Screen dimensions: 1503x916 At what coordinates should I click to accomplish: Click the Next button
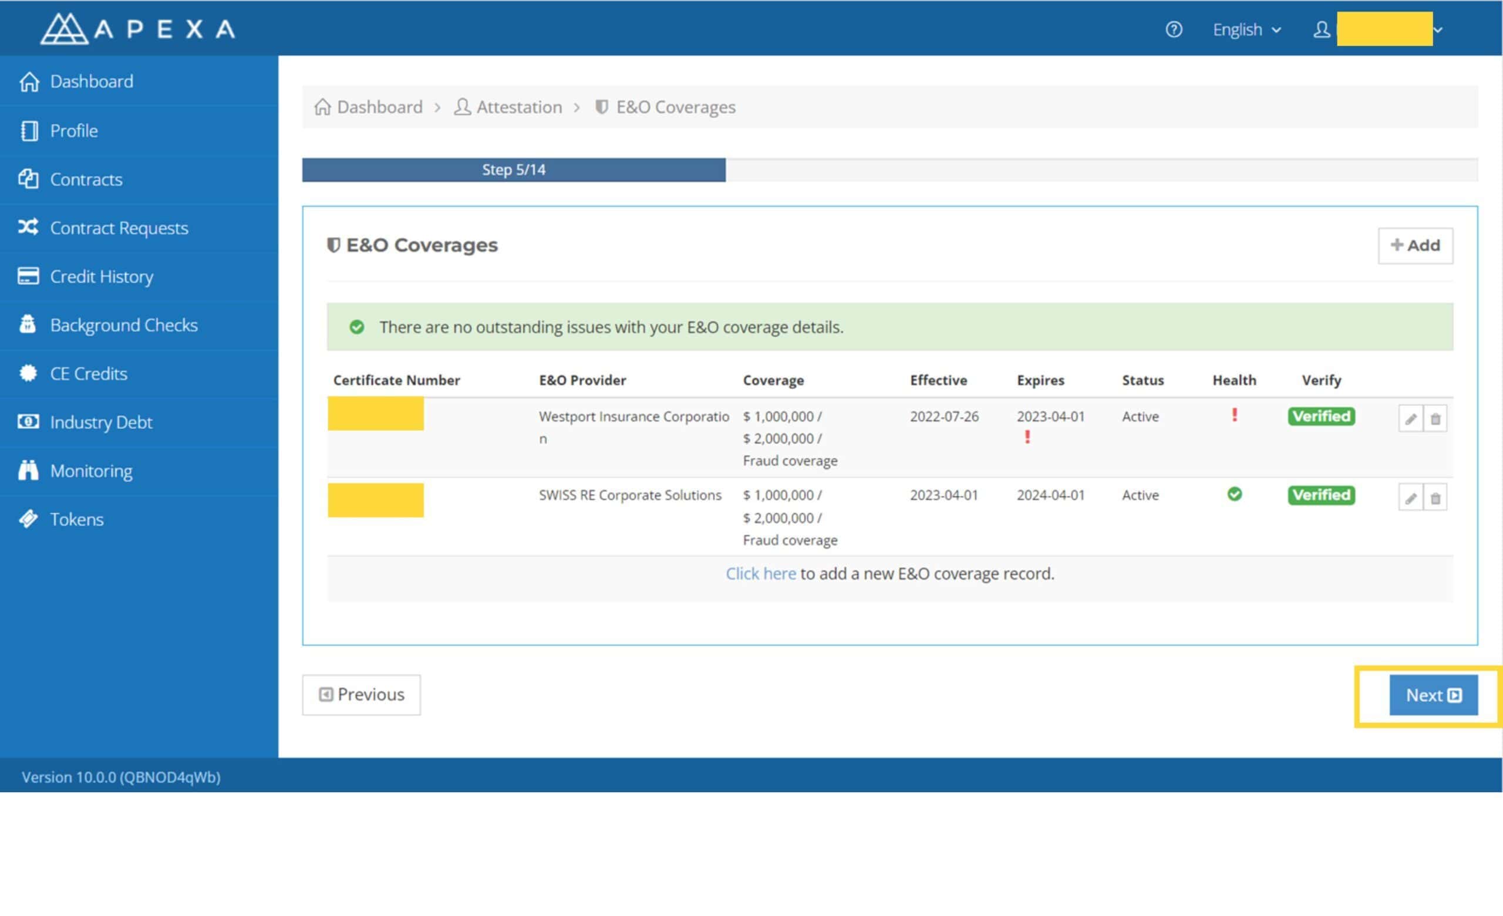[x=1434, y=695]
